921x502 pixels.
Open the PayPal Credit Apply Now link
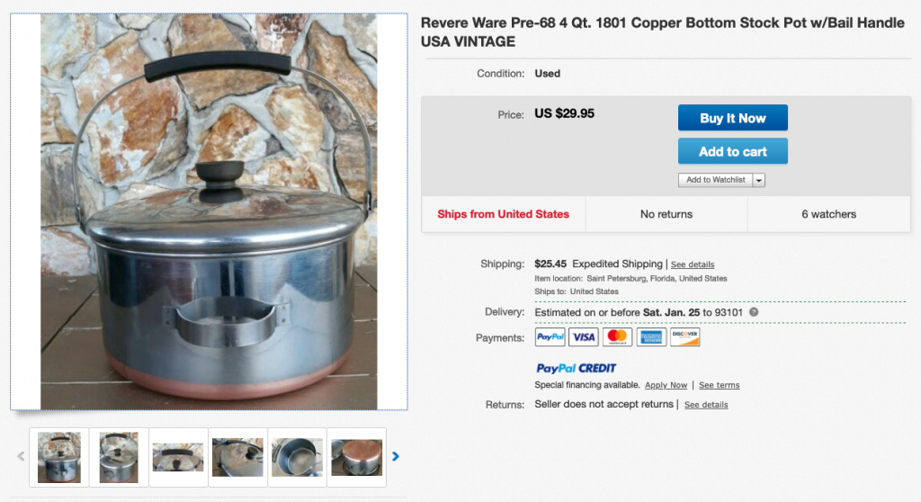click(666, 385)
